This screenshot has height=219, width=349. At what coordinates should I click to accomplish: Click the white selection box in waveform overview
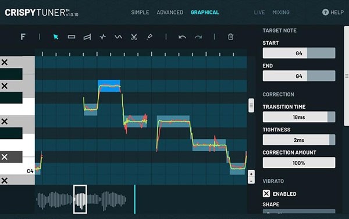80,199
